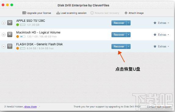Click the Upgrade your license icon
The height and width of the screenshot is (112, 175).
24,13
